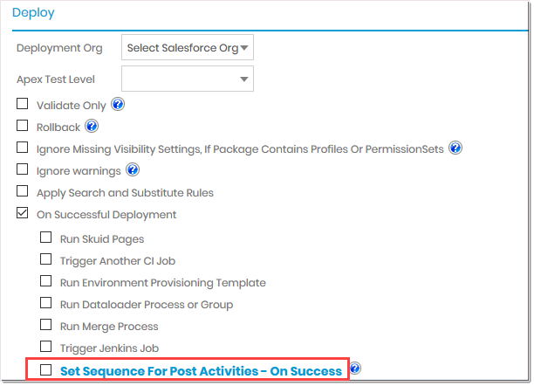Image resolution: width=534 pixels, height=386 pixels.
Task: Click help icon beside Rollback
Action: point(91,127)
